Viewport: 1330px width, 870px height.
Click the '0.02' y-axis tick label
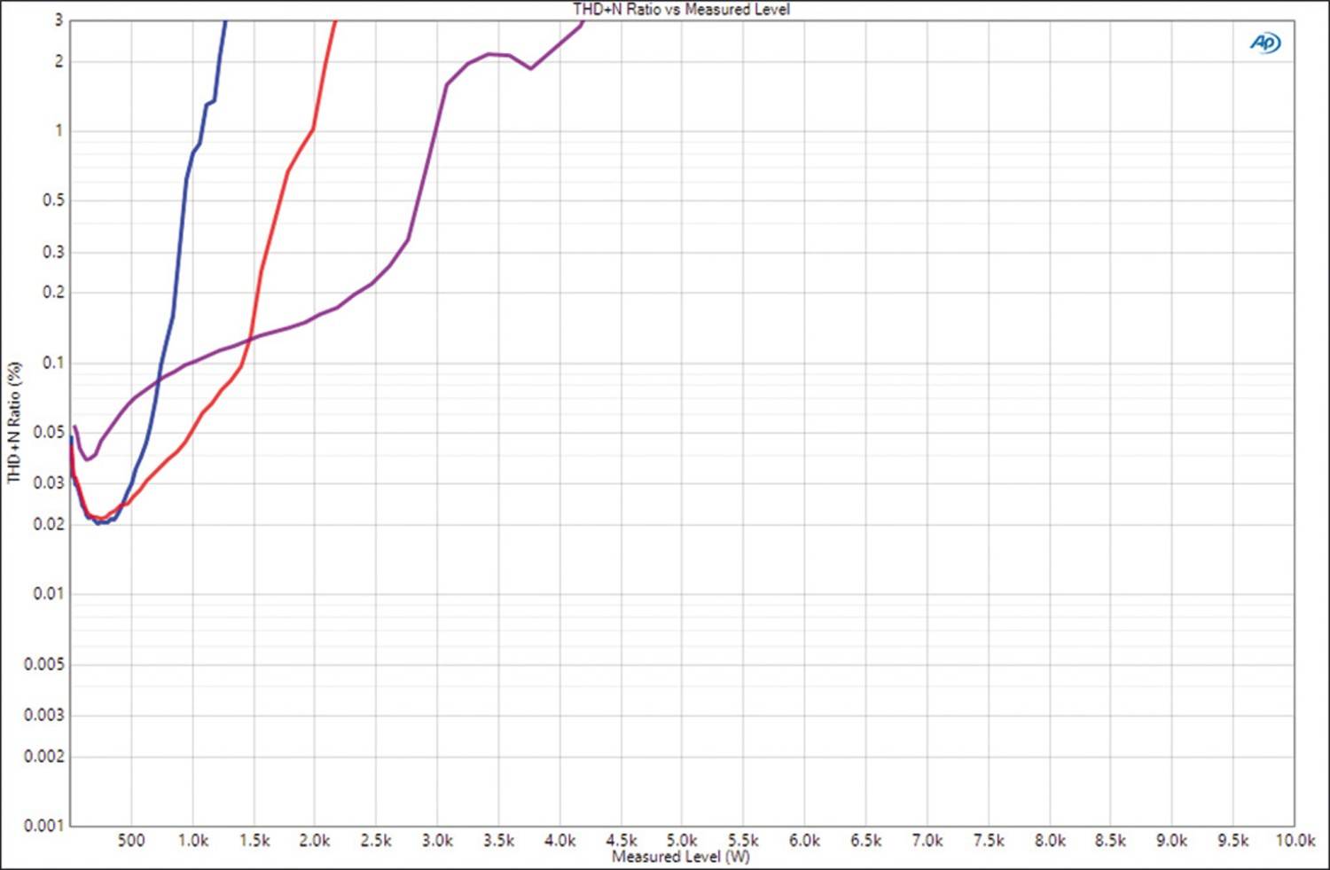[50, 524]
